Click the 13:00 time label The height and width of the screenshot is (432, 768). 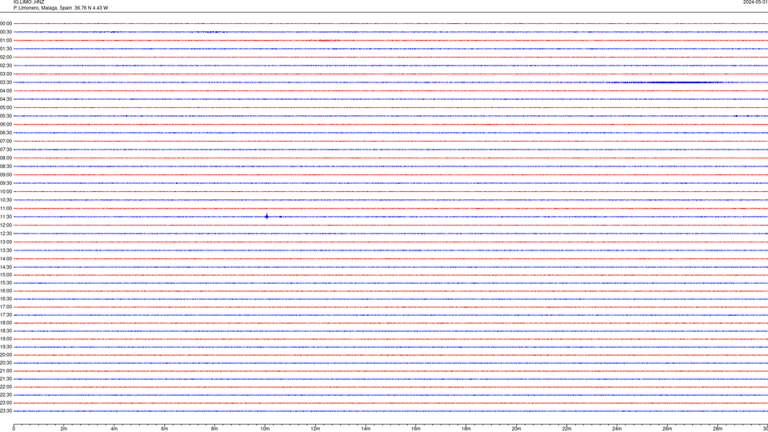pyautogui.click(x=6, y=242)
